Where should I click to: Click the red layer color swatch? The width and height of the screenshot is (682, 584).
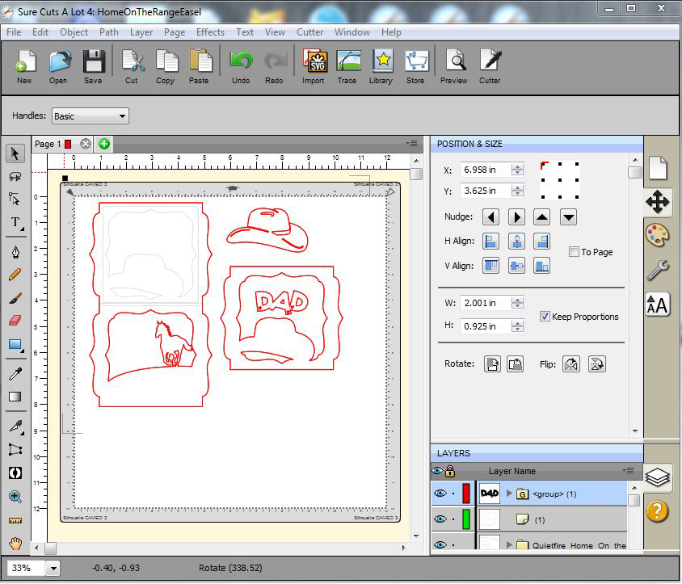click(466, 493)
